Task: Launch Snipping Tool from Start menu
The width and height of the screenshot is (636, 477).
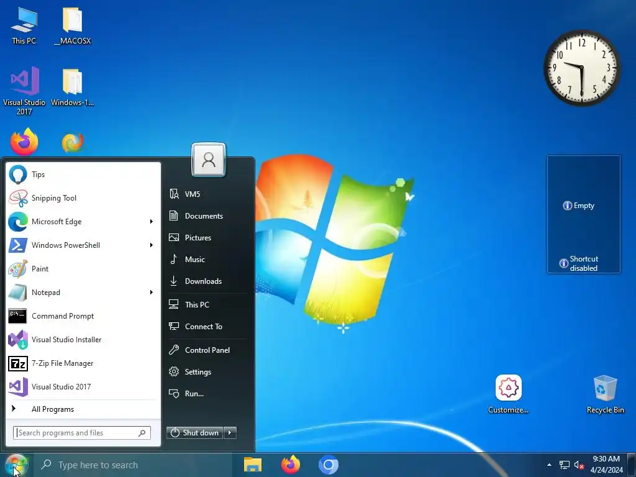Action: pos(83,198)
